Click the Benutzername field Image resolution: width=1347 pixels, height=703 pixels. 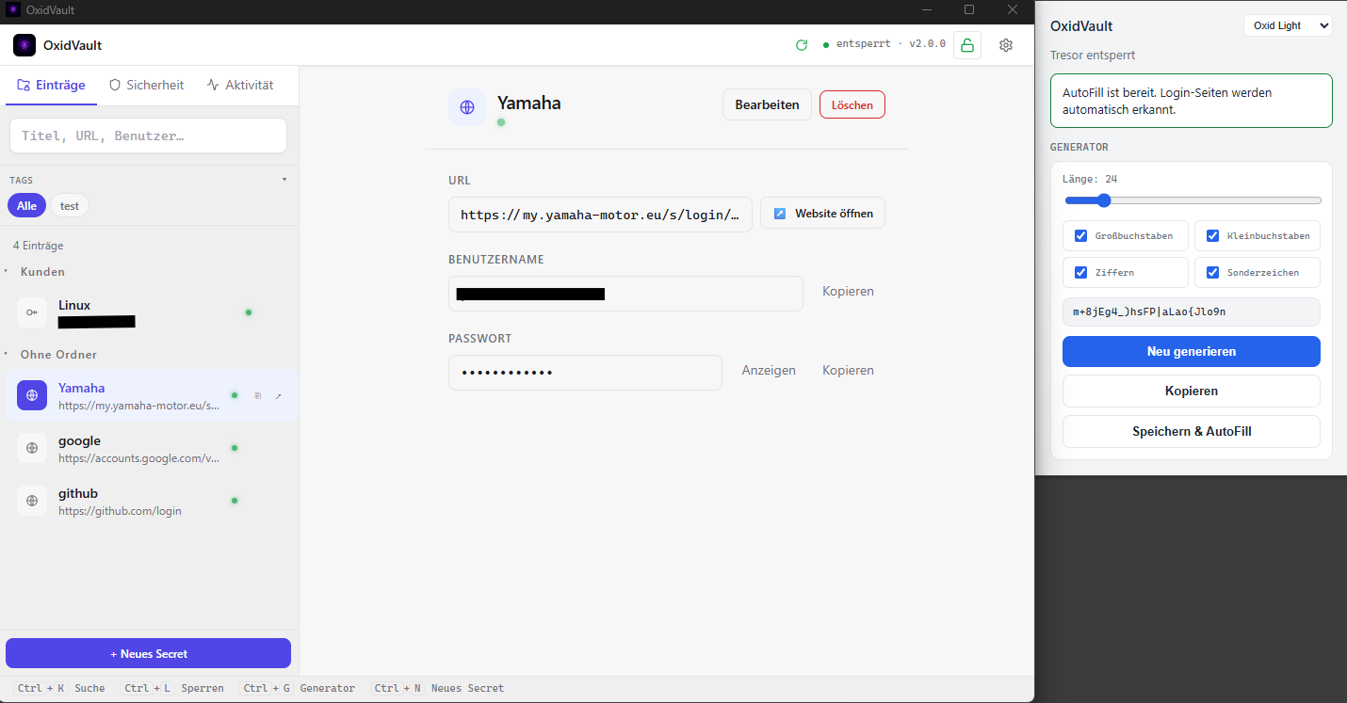coord(625,294)
